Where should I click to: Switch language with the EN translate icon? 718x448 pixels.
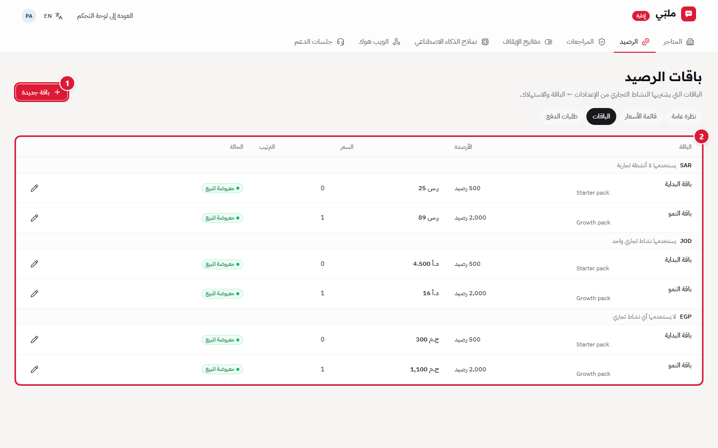(53, 16)
